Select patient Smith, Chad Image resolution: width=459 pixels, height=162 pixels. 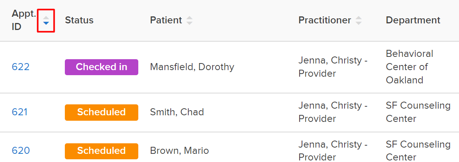coord(177,112)
